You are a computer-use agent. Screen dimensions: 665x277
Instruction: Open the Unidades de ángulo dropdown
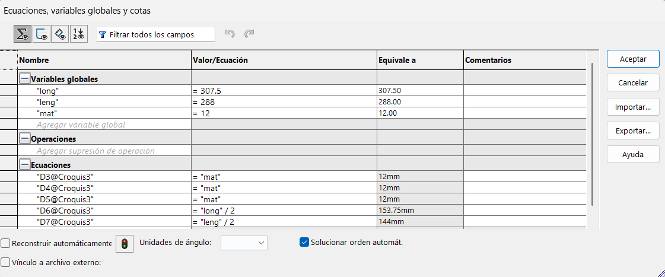tap(244, 243)
